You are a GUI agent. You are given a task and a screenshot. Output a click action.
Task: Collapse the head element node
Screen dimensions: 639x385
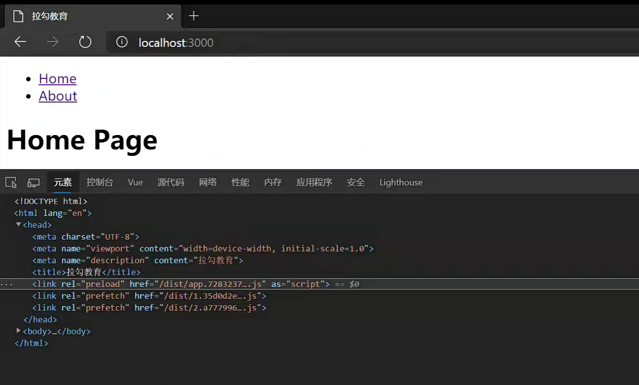(19, 224)
